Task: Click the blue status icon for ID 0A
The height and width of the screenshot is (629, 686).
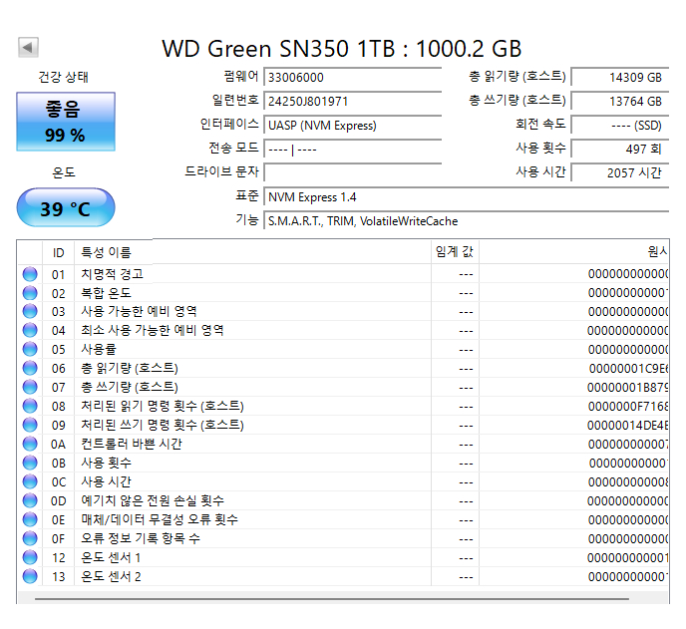Action: (30, 444)
